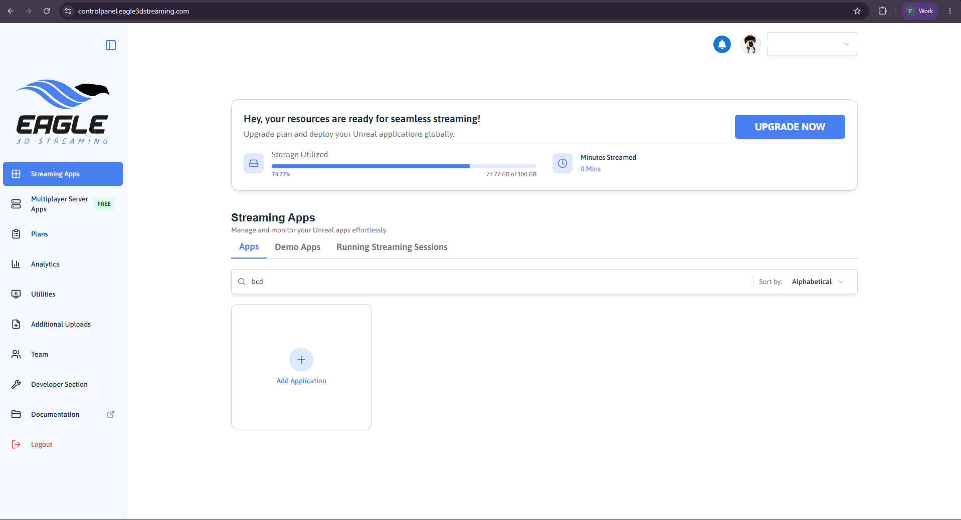Open the user profile avatar
The width and height of the screenshot is (961, 520).
point(750,44)
